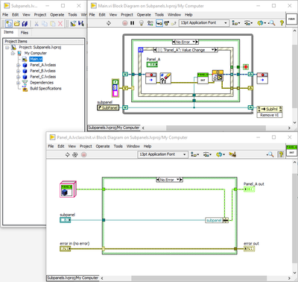Open 13pt Application Font dropdown in Init.vi
This screenshot has height=282, width=298.
click(162, 154)
